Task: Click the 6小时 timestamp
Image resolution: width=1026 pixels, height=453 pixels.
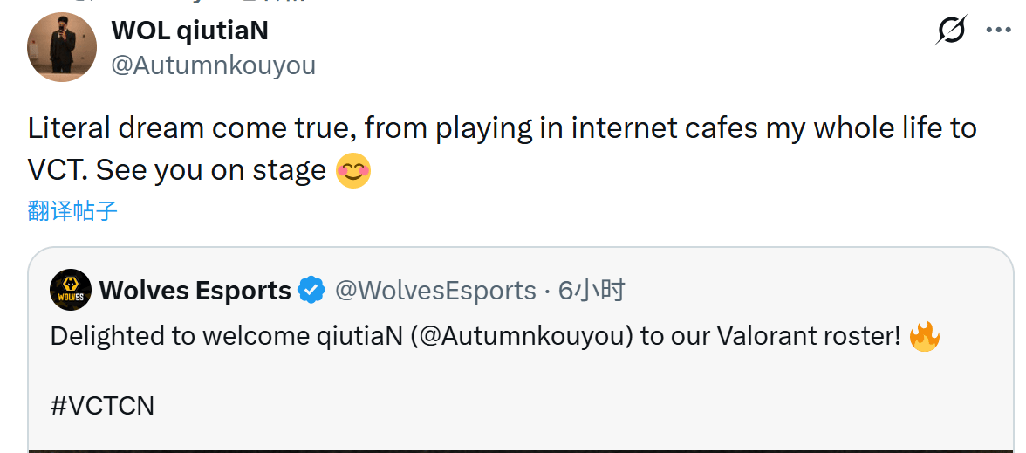Action: point(592,291)
